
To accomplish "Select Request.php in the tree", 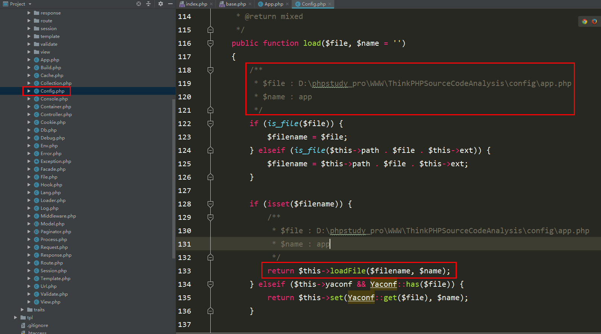I will tap(54, 247).
